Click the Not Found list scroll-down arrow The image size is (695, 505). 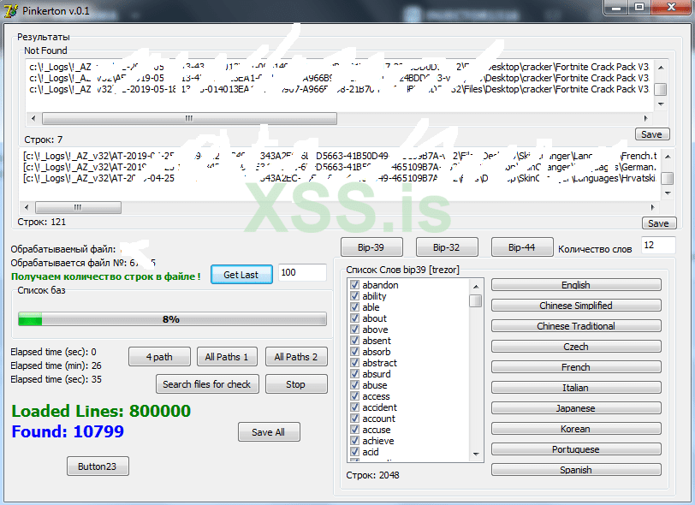click(x=661, y=104)
